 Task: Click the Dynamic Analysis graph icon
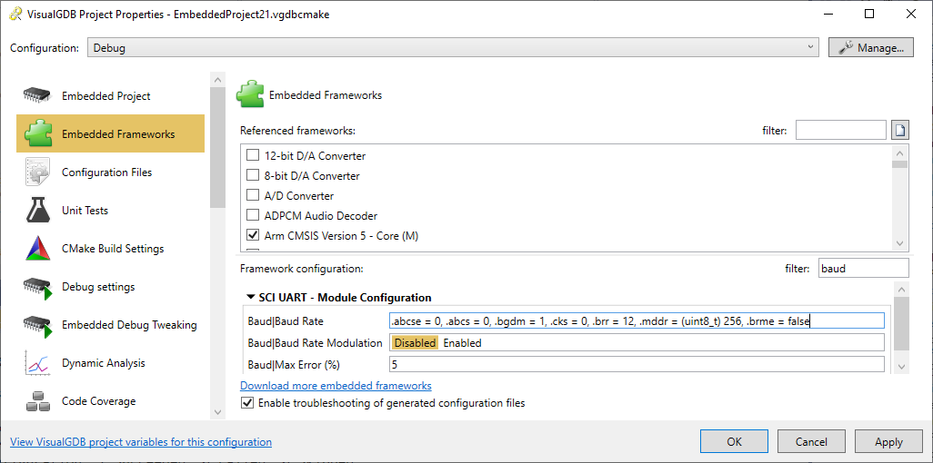[x=36, y=363]
